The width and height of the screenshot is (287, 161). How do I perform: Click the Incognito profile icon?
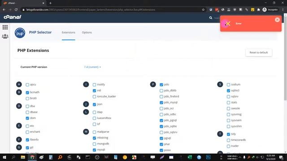point(265,10)
